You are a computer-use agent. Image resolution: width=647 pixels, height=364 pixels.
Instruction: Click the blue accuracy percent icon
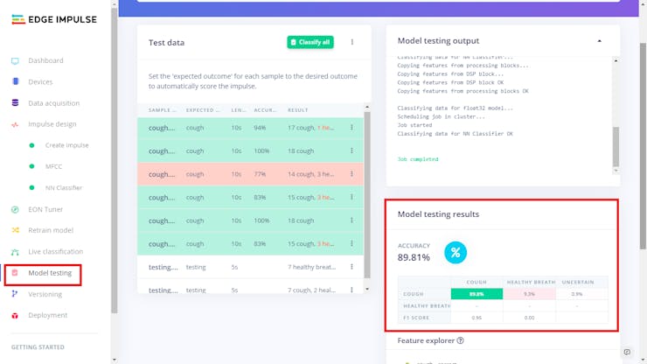click(456, 253)
